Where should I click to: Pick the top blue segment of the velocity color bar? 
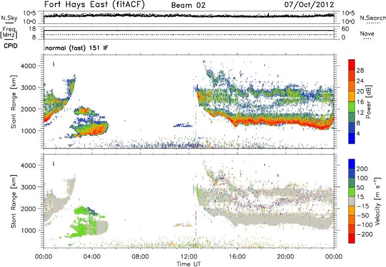tap(352, 164)
